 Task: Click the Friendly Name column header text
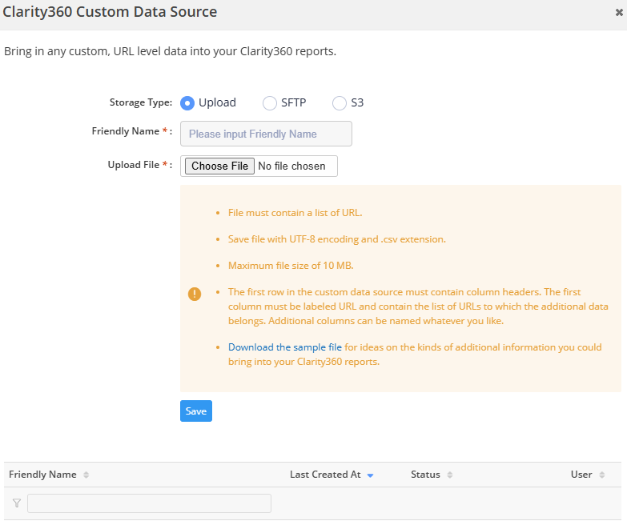[x=42, y=475]
